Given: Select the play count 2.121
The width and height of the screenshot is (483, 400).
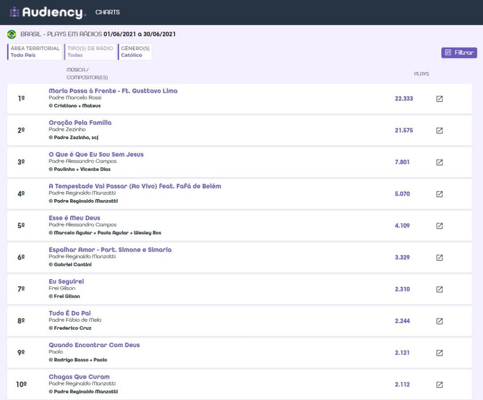Looking at the screenshot, I should click(x=402, y=352).
